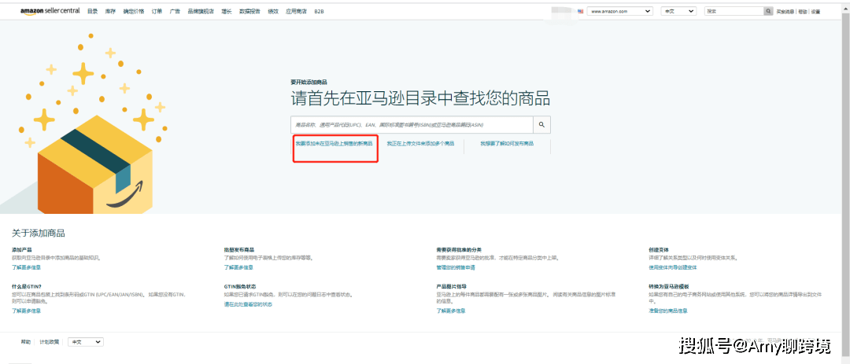Click the 添加产品 heading text

tap(22, 250)
